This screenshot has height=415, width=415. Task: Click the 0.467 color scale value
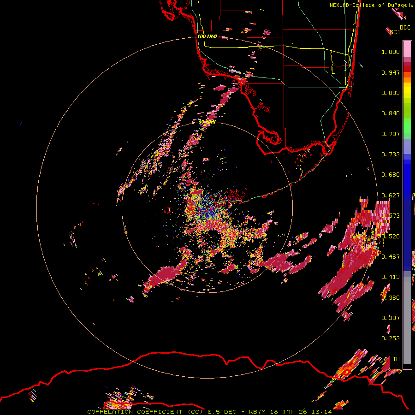click(391, 257)
